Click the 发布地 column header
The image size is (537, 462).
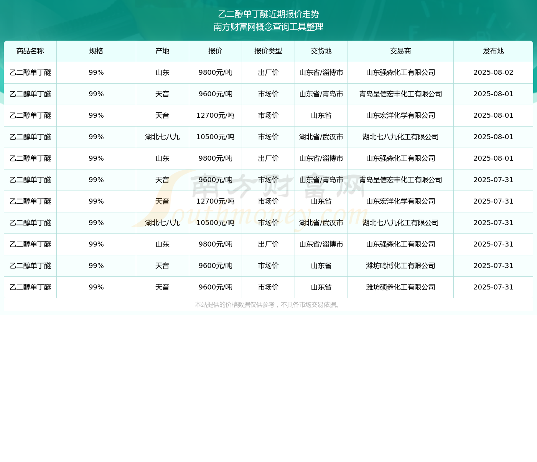point(493,51)
